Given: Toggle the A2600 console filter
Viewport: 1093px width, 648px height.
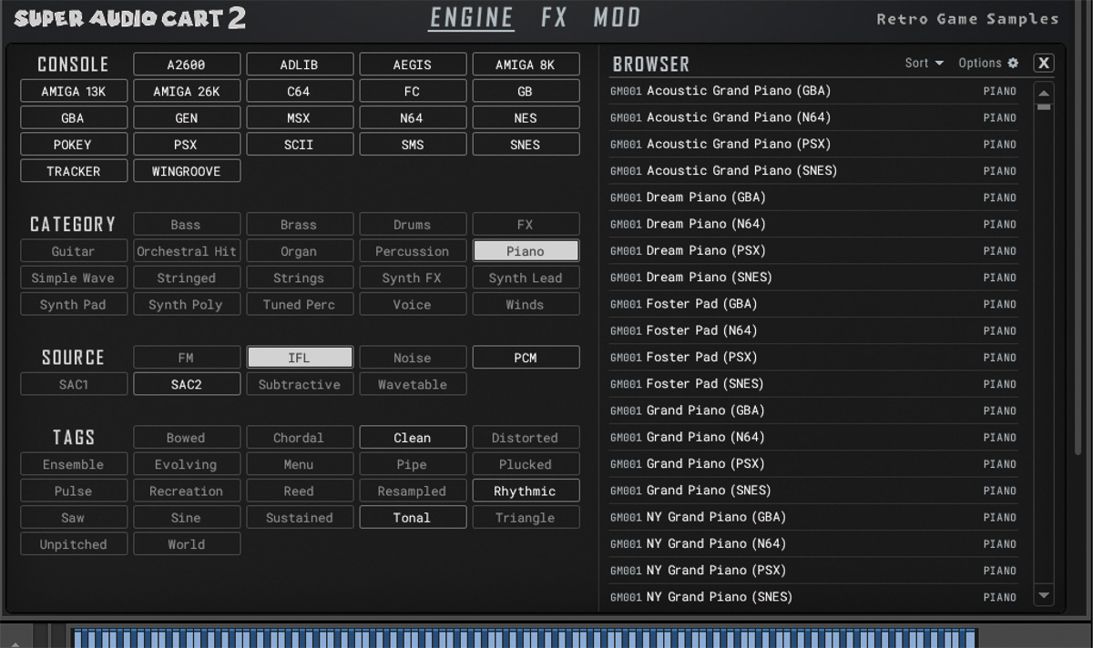Looking at the screenshot, I should (187, 65).
